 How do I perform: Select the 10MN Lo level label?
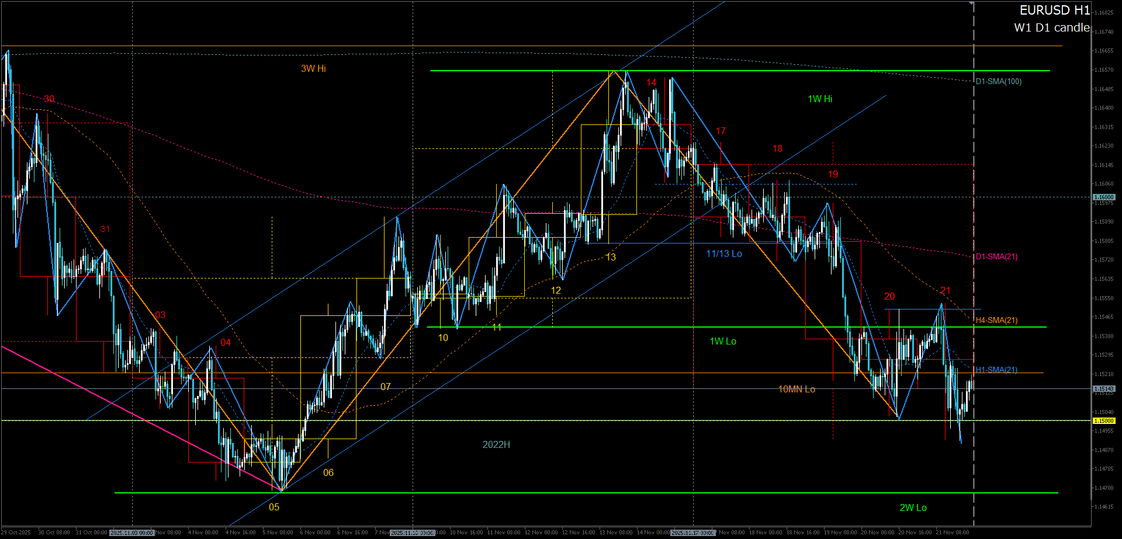(796, 389)
